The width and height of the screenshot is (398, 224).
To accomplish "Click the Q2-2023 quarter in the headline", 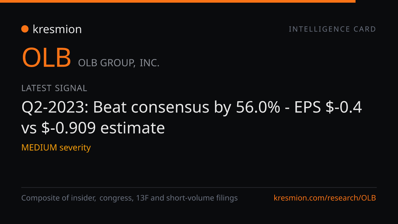I will coord(54,108).
